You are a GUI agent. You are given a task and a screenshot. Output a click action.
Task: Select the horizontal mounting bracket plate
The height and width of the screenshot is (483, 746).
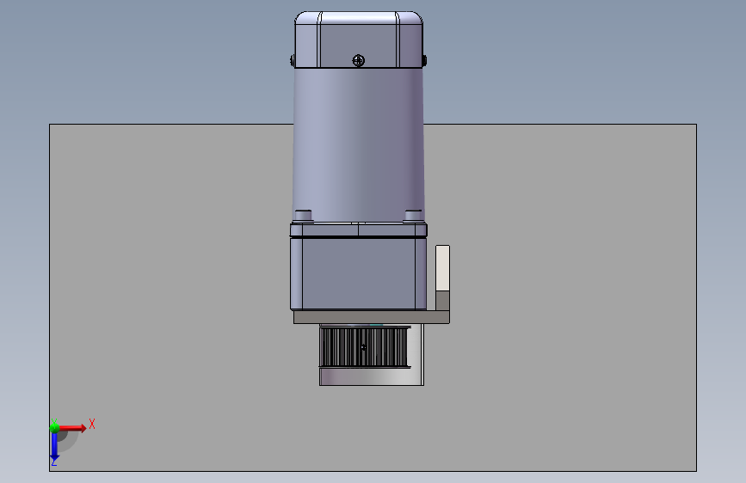(x=371, y=317)
